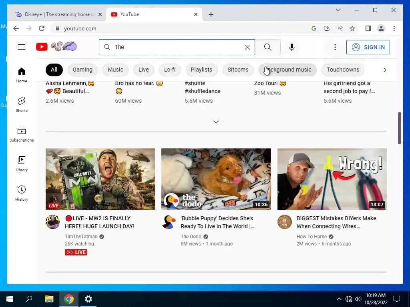Click the share page icon
The width and height of the screenshot is (410, 307).
340,28
